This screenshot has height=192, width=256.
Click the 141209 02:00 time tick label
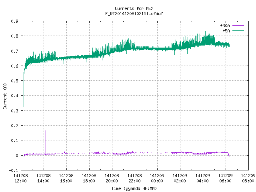coord(180,178)
